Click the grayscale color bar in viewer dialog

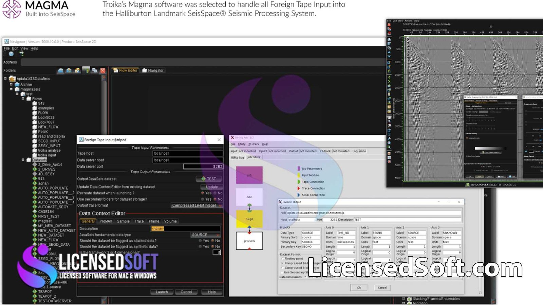(490, 148)
